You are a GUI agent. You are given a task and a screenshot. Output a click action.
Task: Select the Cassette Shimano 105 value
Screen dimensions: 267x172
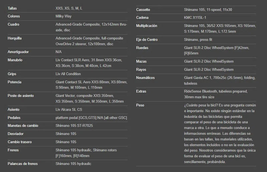[208, 10]
